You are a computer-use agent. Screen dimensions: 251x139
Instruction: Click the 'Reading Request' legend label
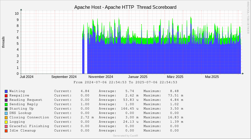(x=26, y=100)
